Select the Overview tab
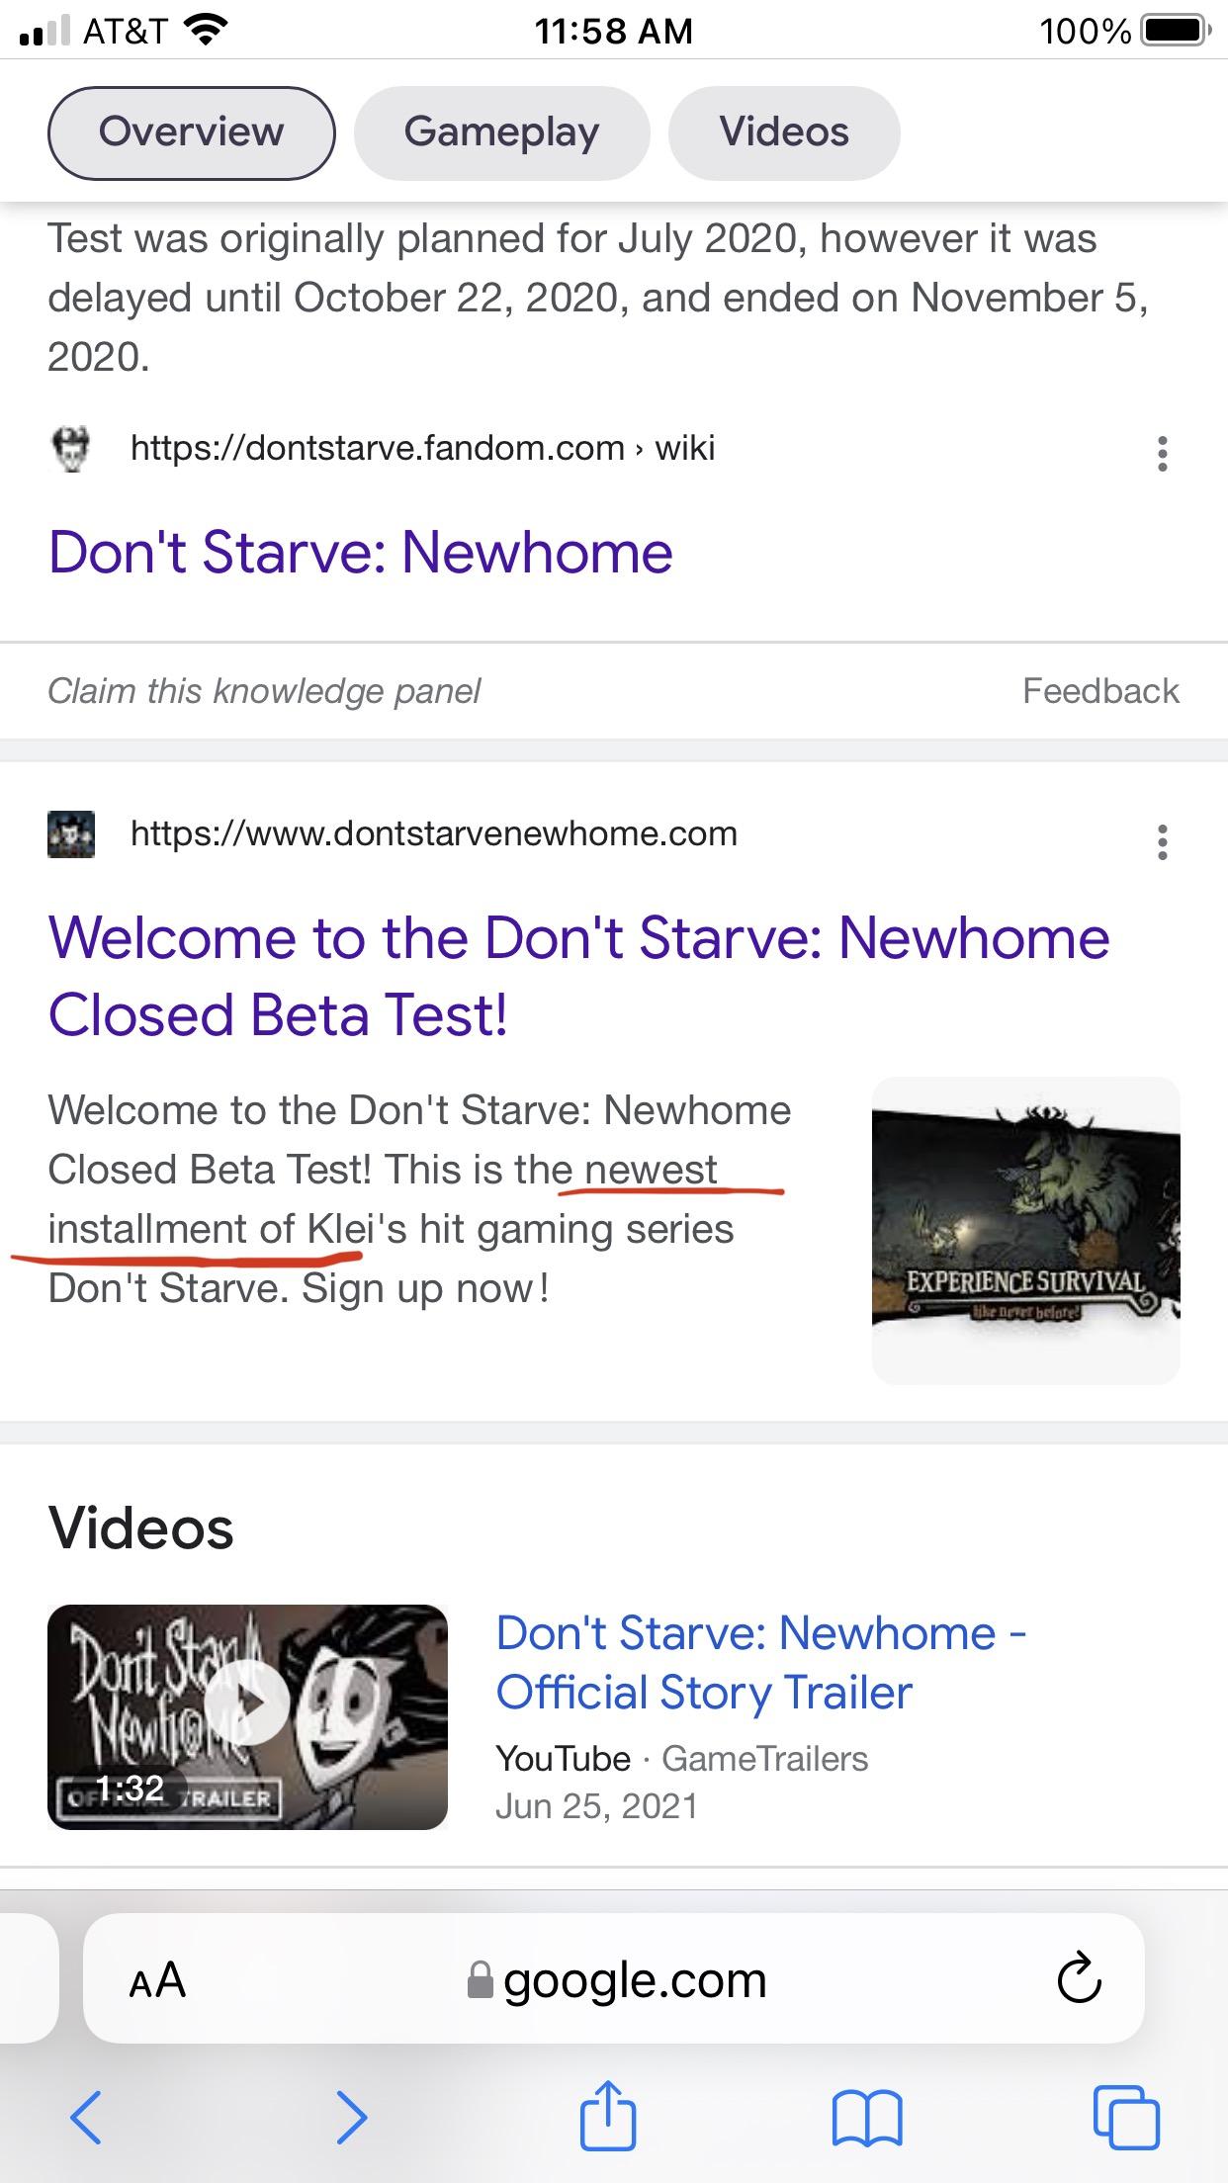Screen dimensions: 1228x2183 point(192,132)
